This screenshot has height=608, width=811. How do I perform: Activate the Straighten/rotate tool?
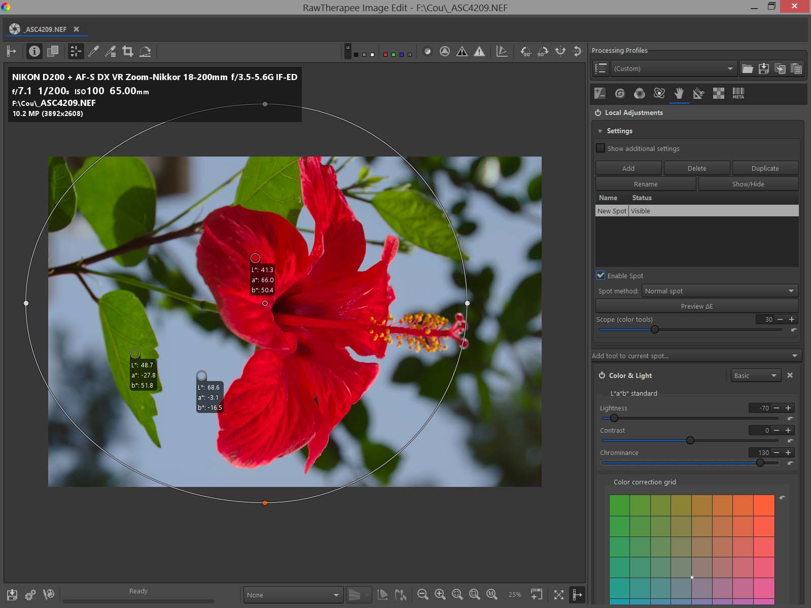[145, 51]
